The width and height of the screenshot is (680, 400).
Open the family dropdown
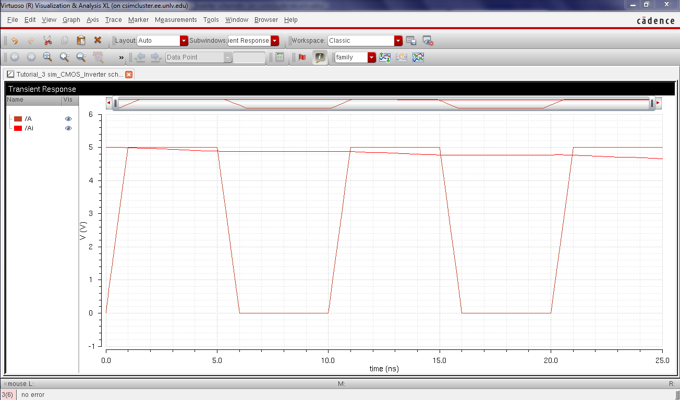[355, 57]
